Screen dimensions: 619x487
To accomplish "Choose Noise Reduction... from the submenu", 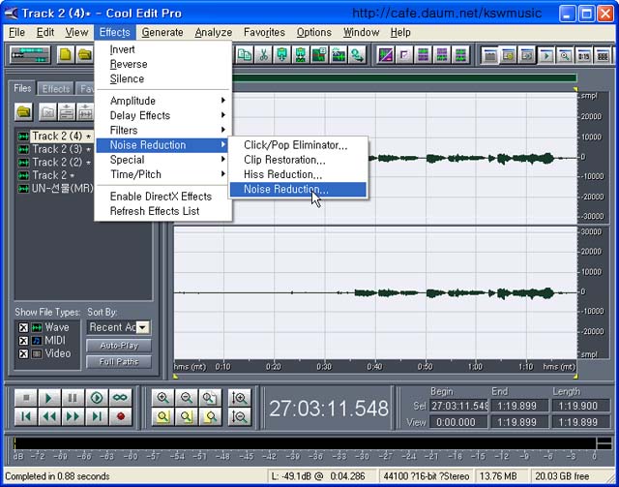I will click(x=298, y=190).
